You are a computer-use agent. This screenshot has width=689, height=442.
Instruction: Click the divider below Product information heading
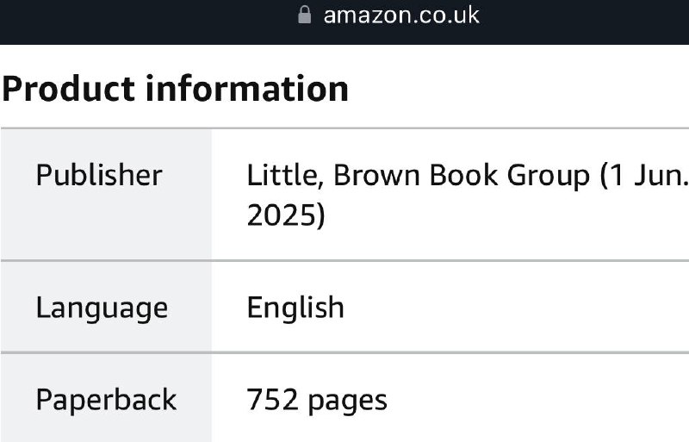coord(344,128)
